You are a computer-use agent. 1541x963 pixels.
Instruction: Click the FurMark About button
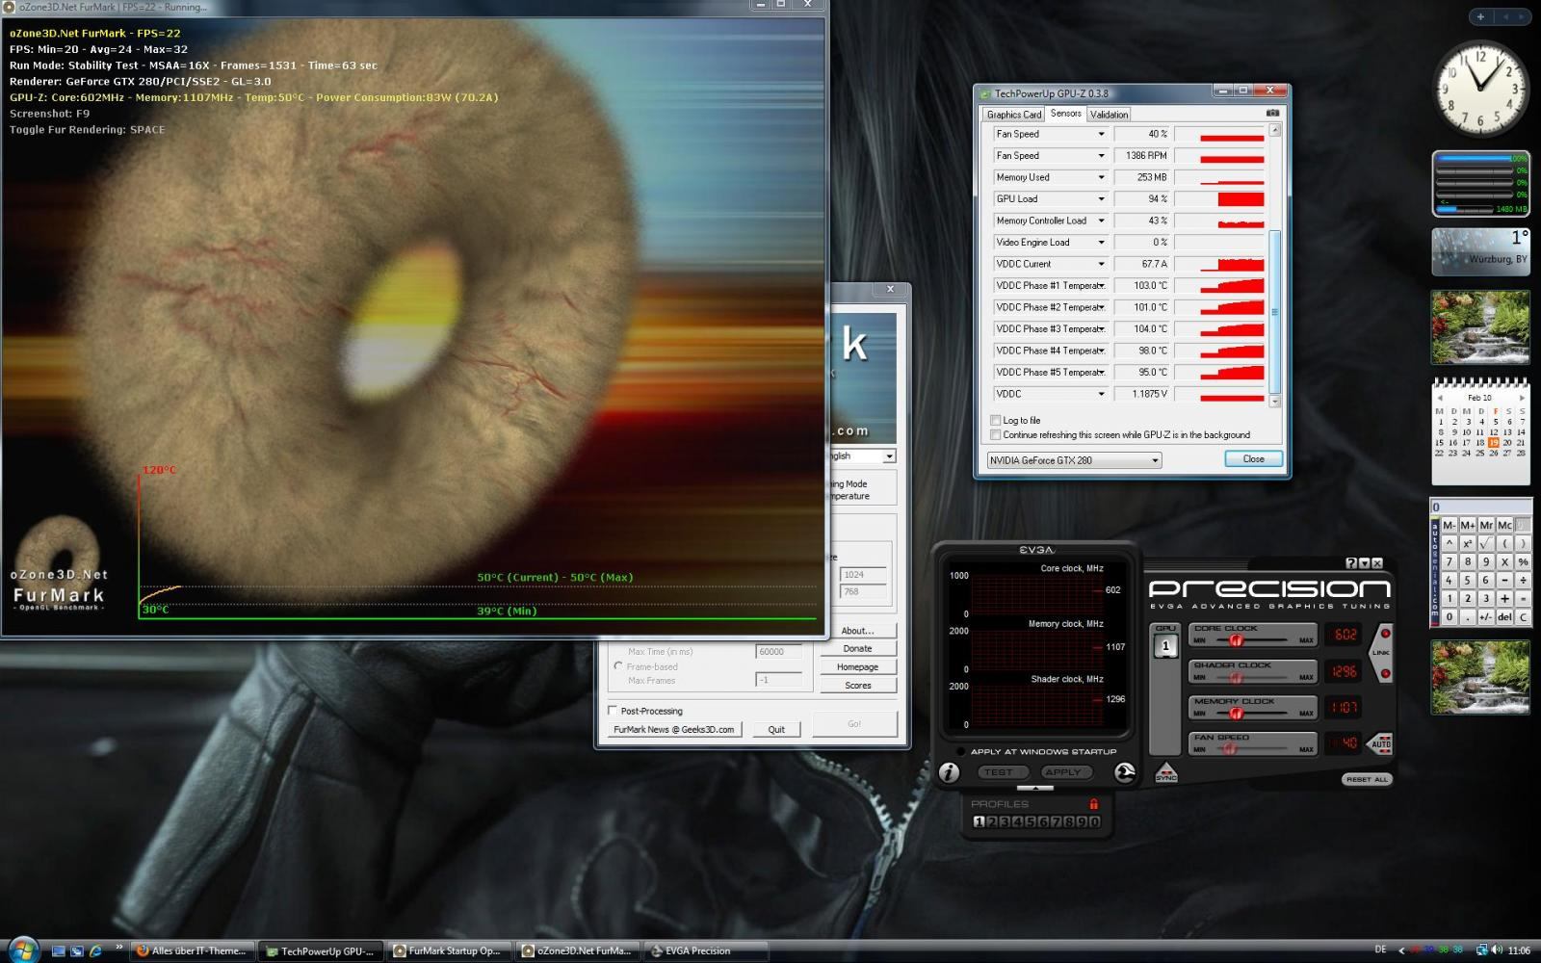pos(857,631)
